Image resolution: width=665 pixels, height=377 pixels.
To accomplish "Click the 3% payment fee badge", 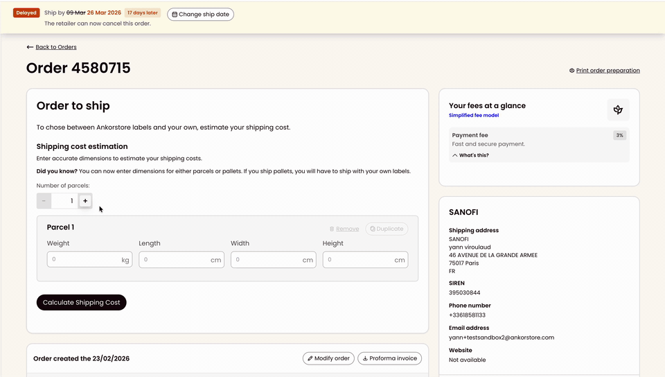I will click(619, 135).
